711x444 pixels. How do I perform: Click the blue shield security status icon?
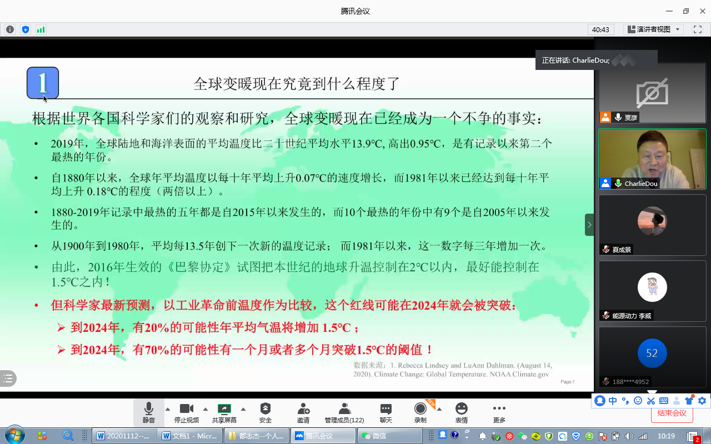pos(25,29)
